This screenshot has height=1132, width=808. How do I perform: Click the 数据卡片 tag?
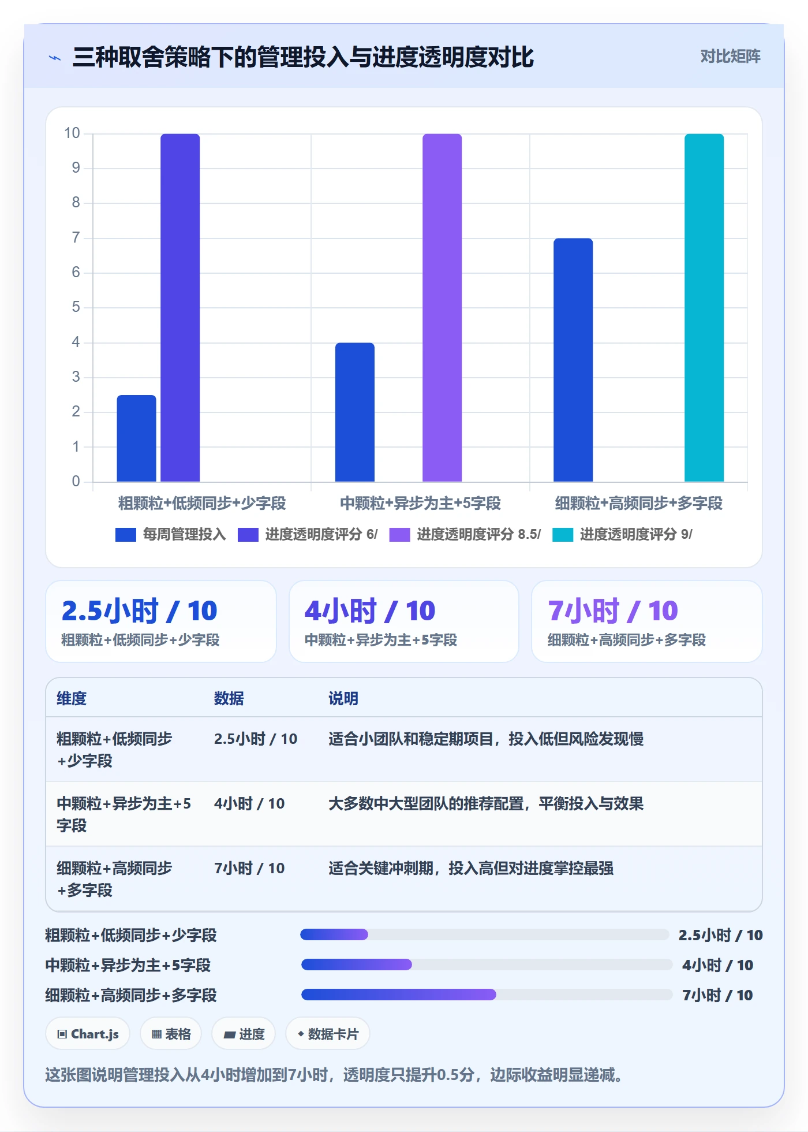pos(328,1034)
